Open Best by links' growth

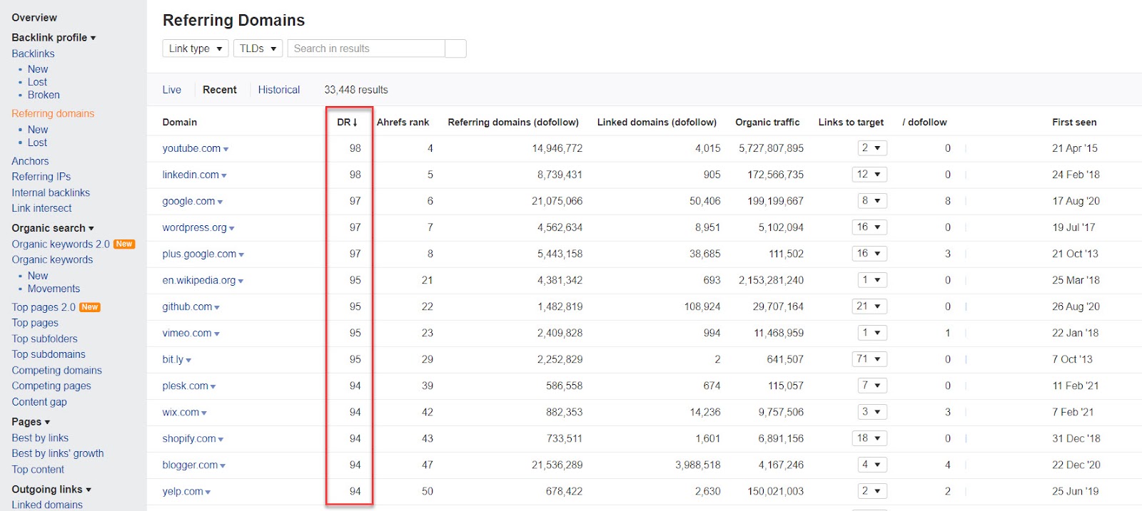click(58, 453)
